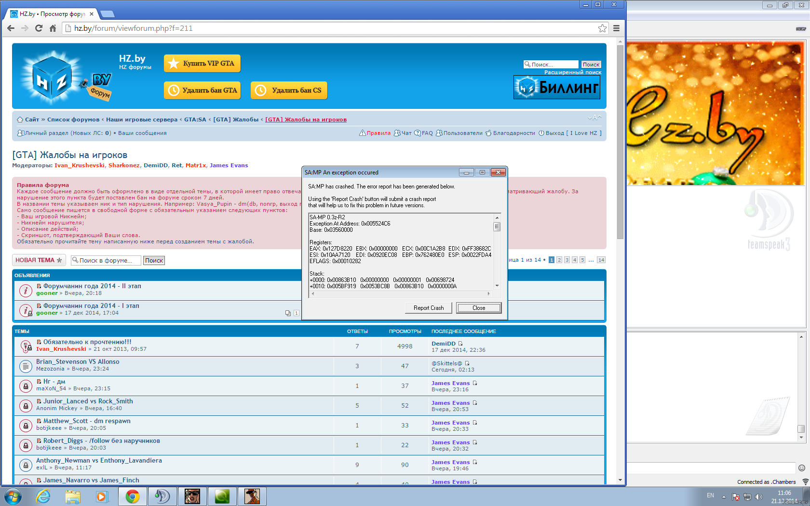Open Ваши сообщения link
The image size is (810, 506).
[x=142, y=133]
